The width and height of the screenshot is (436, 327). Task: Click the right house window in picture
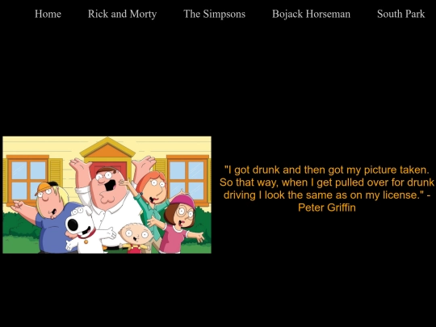[187, 178]
